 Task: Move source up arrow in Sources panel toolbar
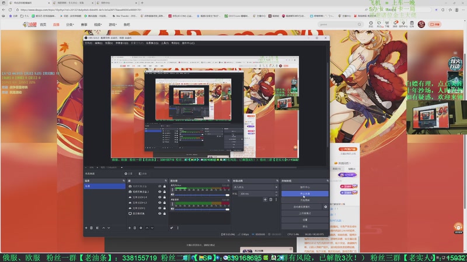click(147, 228)
